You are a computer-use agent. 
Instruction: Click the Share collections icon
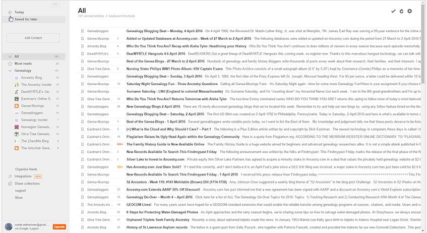10,184
